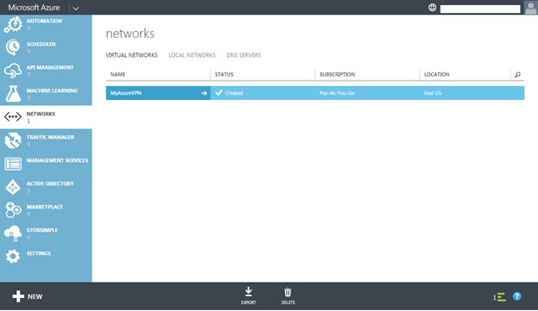Sort by the Name column header
Image resolution: width=538 pixels, height=311 pixels.
pos(117,74)
